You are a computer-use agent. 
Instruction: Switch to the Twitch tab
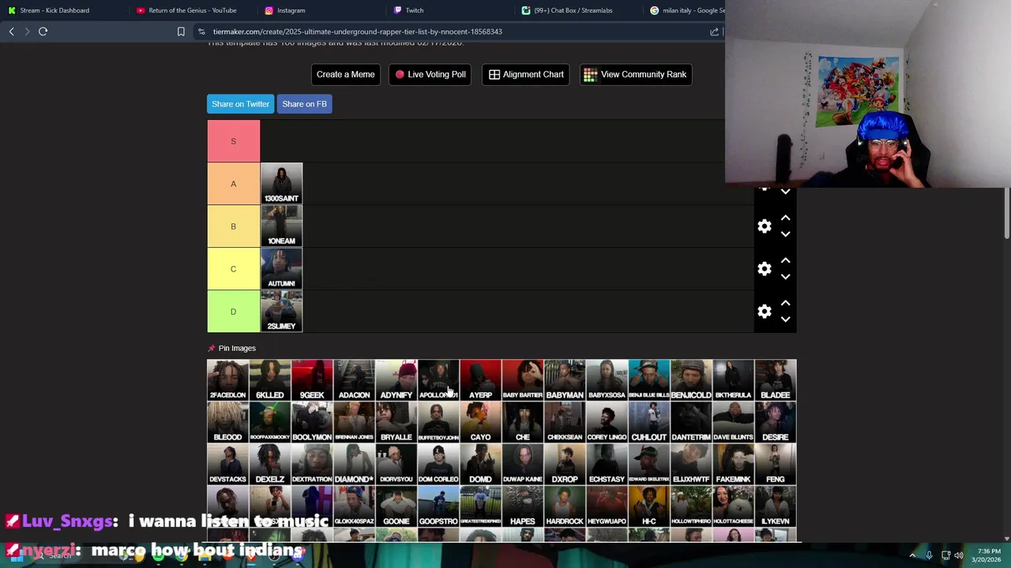414,10
